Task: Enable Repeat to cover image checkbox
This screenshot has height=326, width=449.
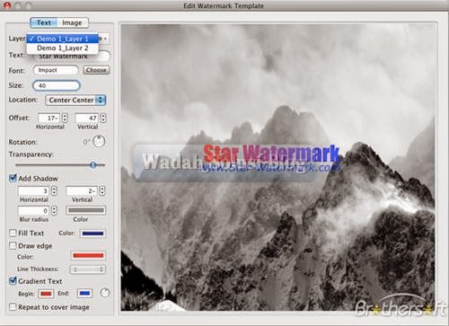Action: point(13,307)
